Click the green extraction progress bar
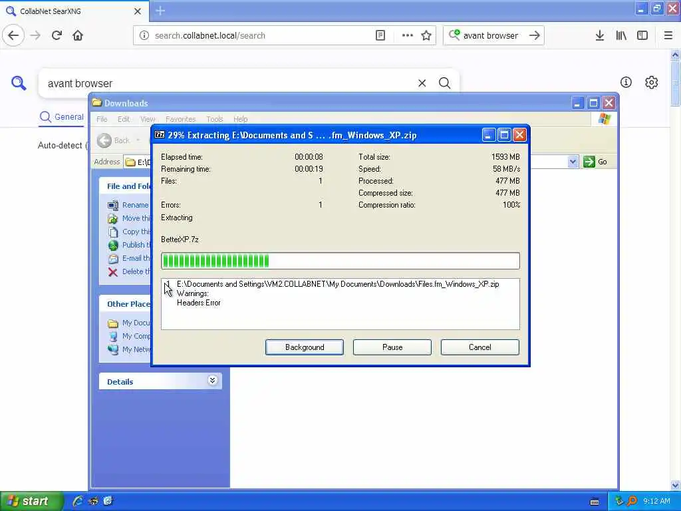The height and width of the screenshot is (511, 681). (340, 261)
